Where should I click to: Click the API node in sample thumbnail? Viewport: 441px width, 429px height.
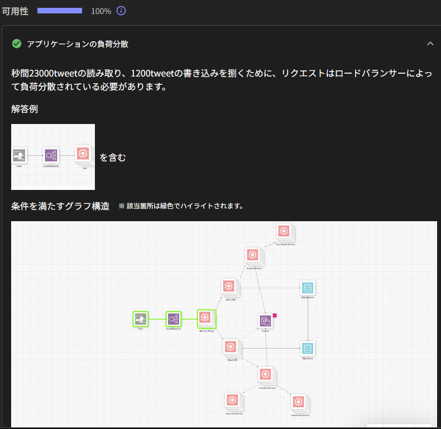coord(83,154)
